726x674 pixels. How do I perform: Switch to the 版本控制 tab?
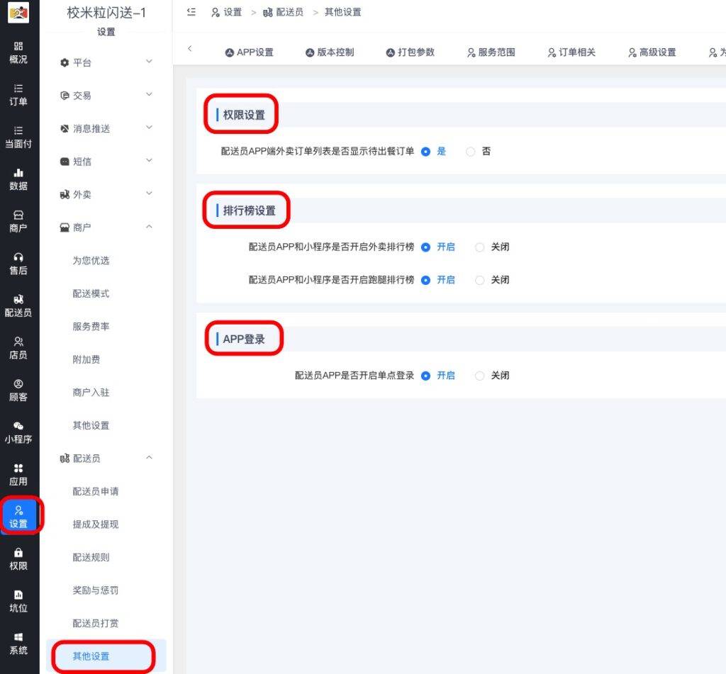click(x=330, y=52)
